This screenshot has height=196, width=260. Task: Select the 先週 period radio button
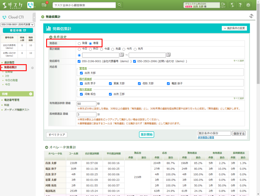pyautogui.click(x=113, y=49)
